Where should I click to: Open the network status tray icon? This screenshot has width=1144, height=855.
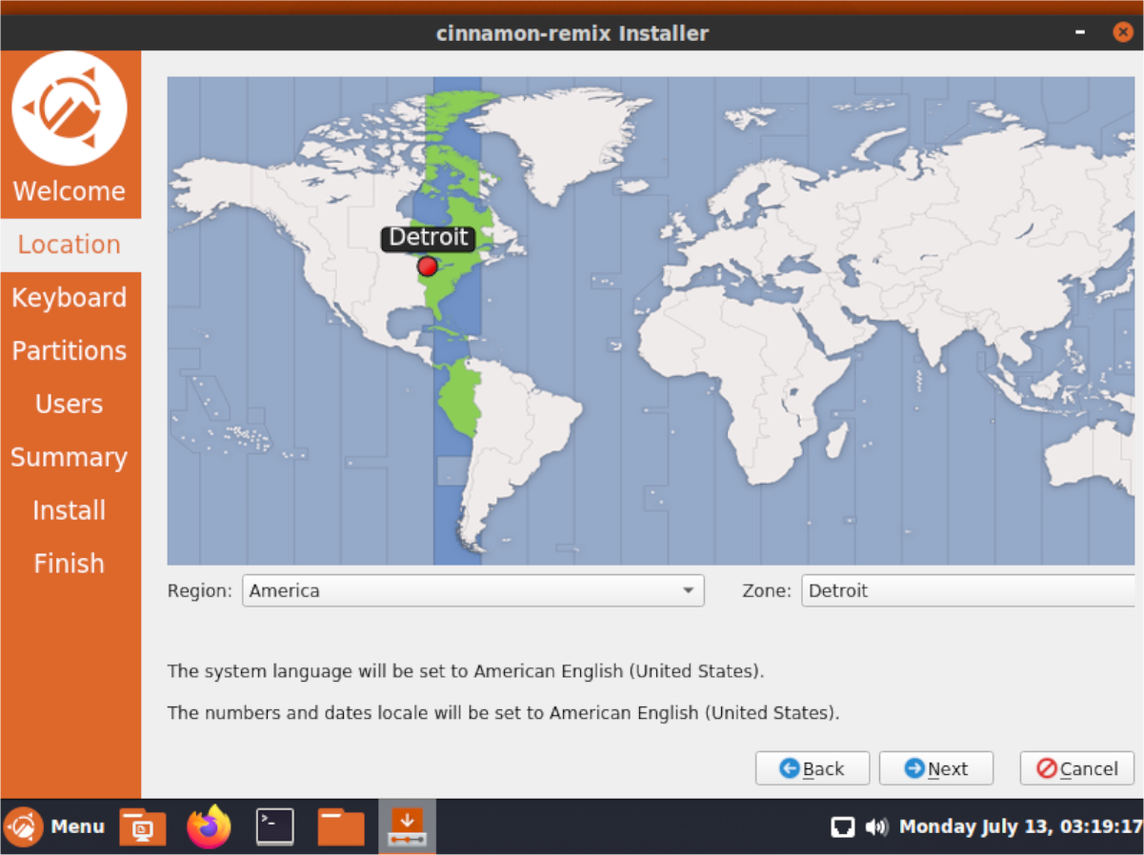click(842, 826)
